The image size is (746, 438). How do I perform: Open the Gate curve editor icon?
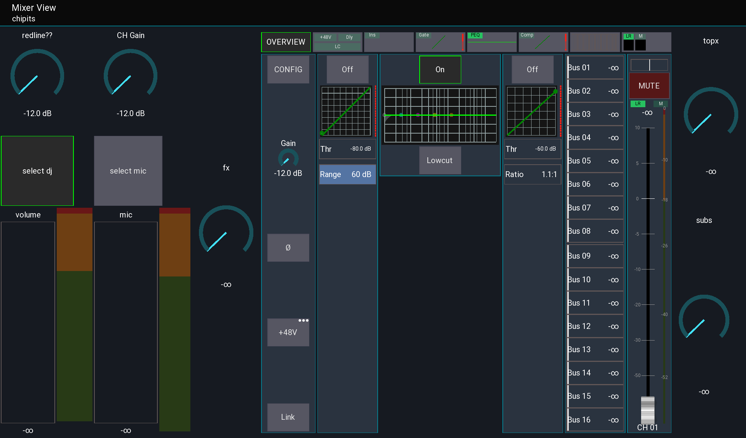(x=440, y=42)
